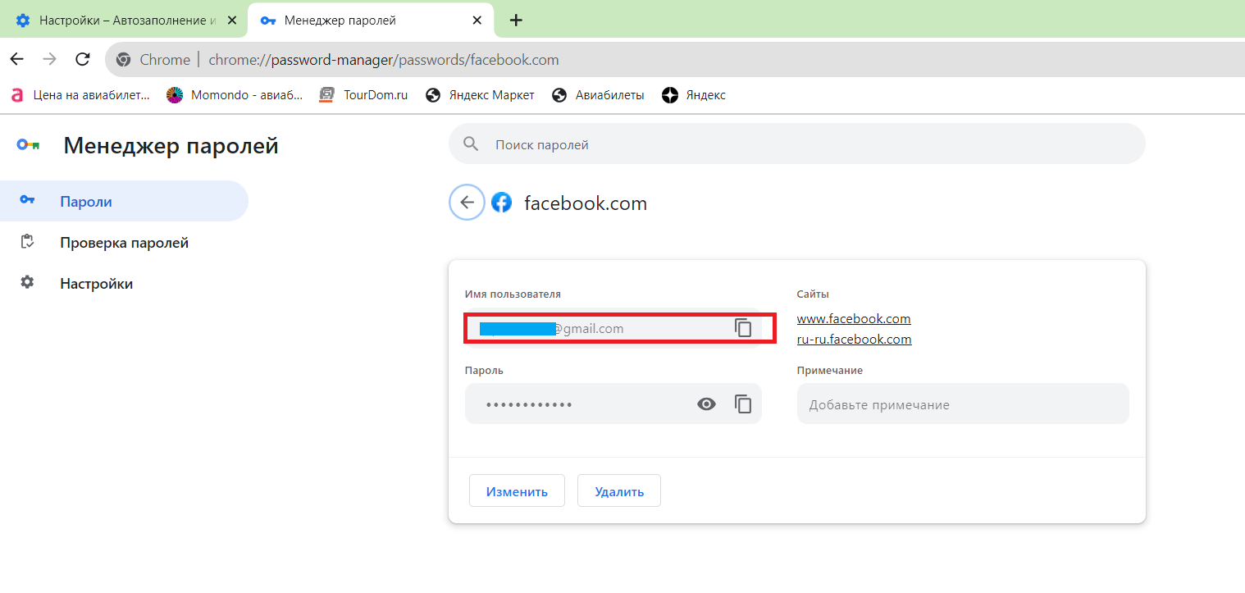
Task: Reload the page with the refresh icon
Action: (x=82, y=59)
